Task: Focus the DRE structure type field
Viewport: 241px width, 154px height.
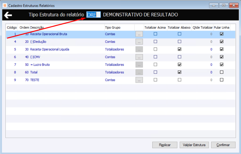Action: click(x=94, y=15)
